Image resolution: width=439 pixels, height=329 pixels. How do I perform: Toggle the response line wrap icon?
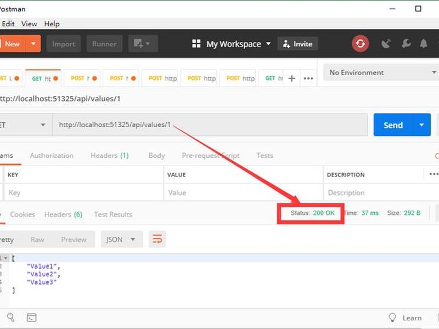point(157,240)
